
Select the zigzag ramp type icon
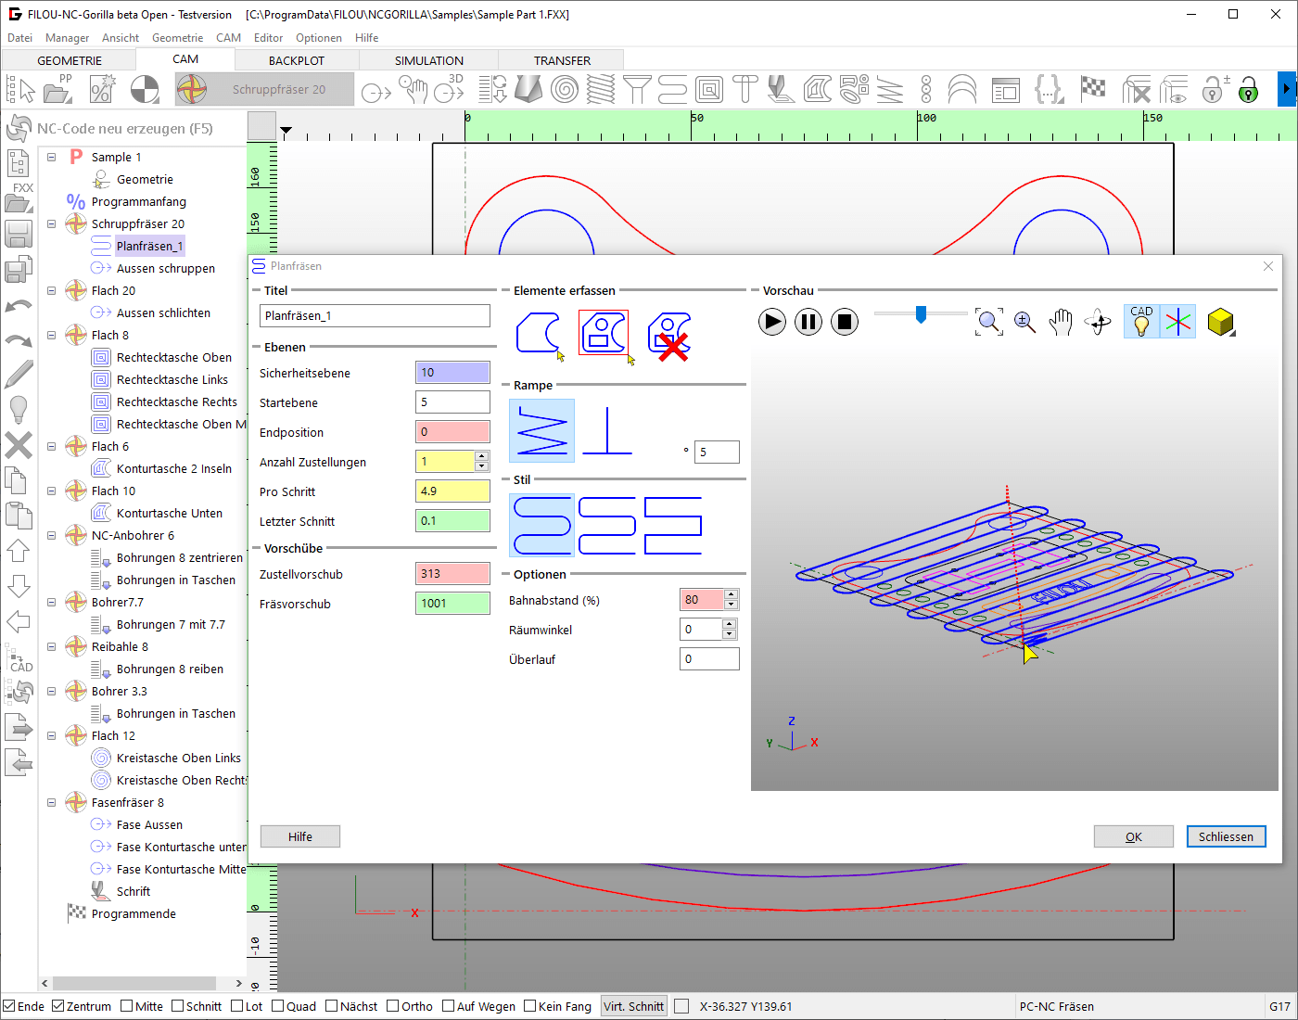point(541,430)
